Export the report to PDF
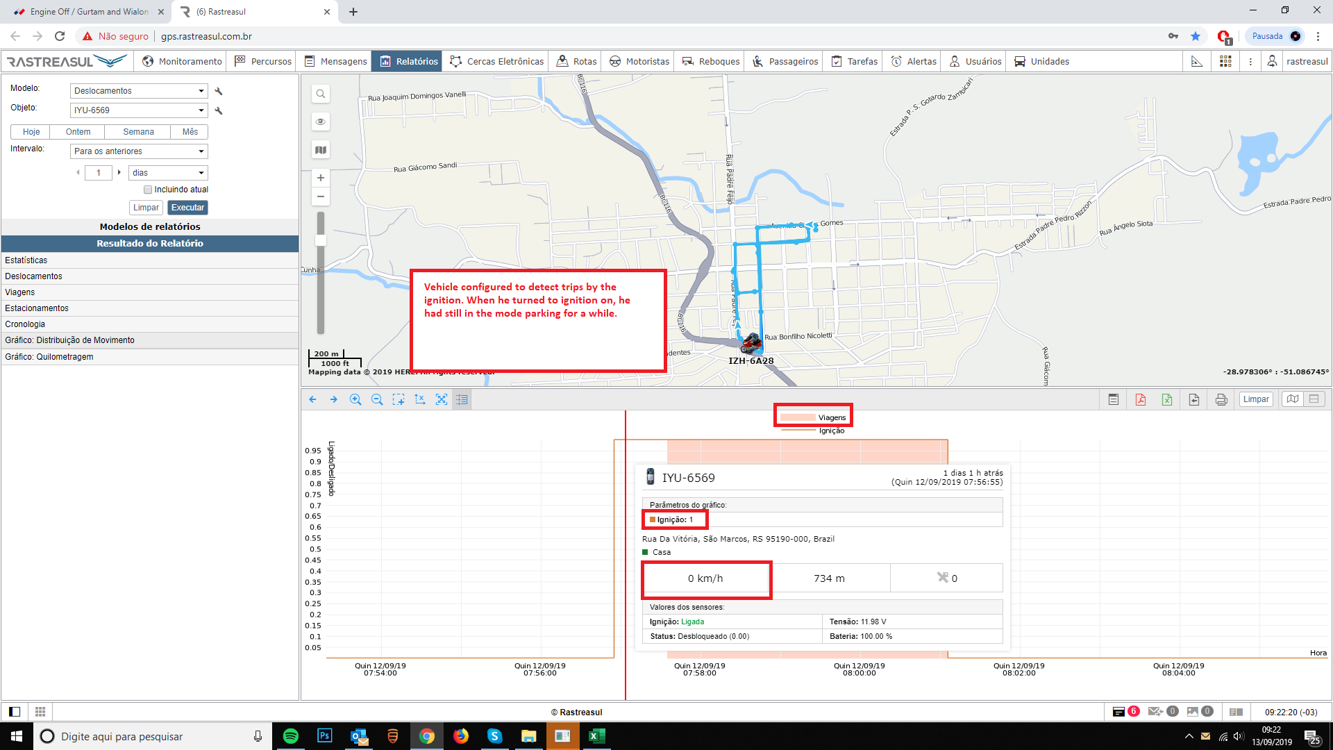Viewport: 1333px width, 750px height. [x=1140, y=399]
